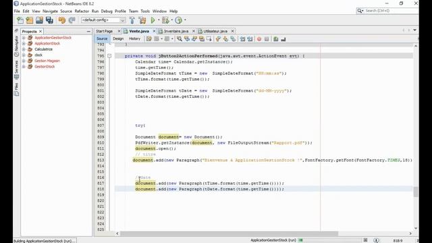
Task: Expand the GestionStock project node
Action: tap(24, 67)
